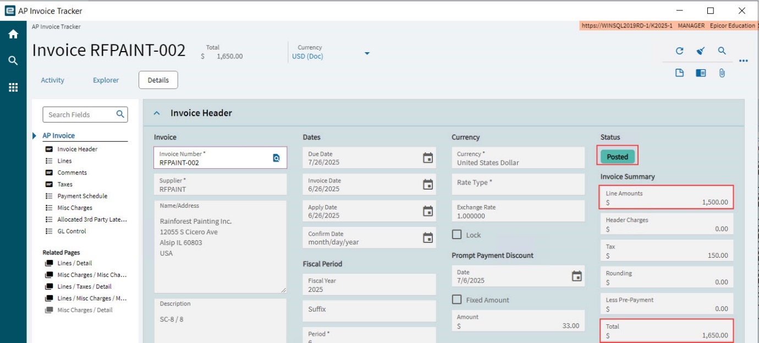759x343 pixels.
Task: Open the three-dot overflow menu
Action: 744,61
